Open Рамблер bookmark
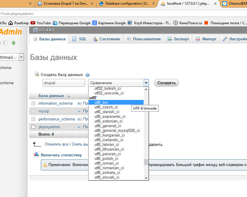Viewport: 247px width, 197px height. 19,23
